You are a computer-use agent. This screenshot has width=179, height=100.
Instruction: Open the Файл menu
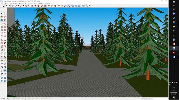[x=2, y=3]
